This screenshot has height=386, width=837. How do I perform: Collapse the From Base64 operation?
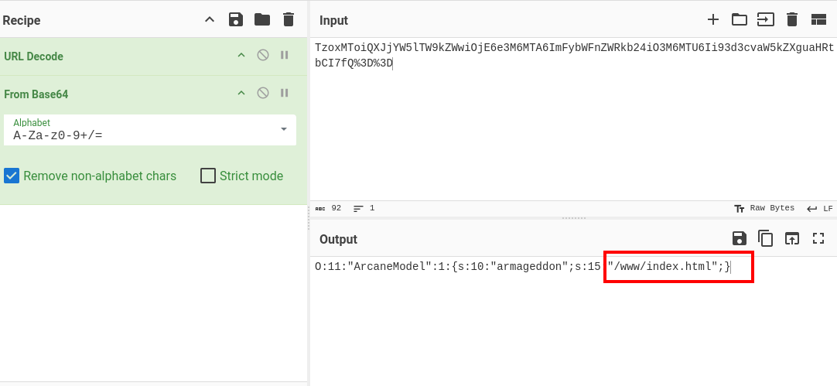click(241, 94)
